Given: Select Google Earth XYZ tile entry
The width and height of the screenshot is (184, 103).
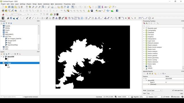Looking at the screenshot, I should coord(12,41).
